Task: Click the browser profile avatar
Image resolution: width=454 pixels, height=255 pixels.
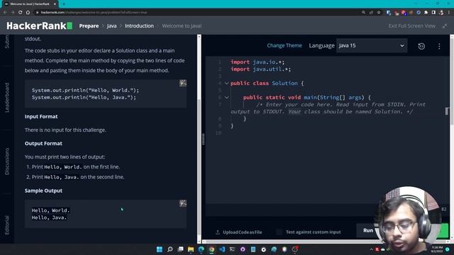Action: [441, 13]
